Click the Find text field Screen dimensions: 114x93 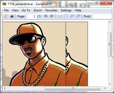(102, 16)
